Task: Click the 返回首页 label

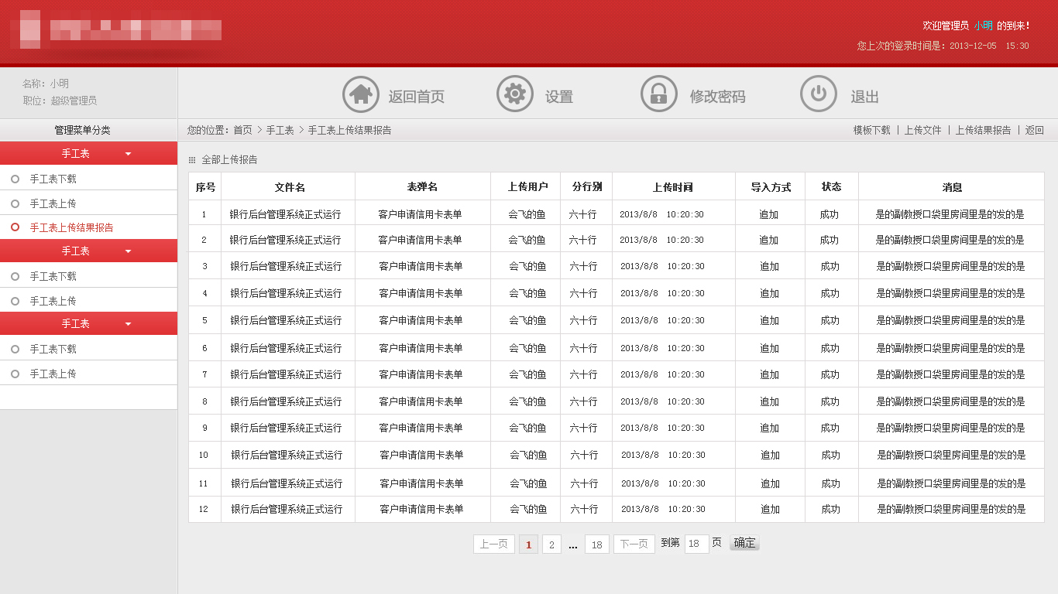Action: tap(417, 97)
